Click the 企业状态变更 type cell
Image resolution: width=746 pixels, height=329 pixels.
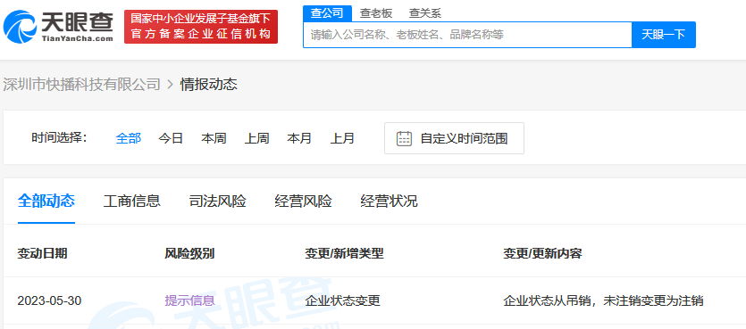click(x=342, y=300)
